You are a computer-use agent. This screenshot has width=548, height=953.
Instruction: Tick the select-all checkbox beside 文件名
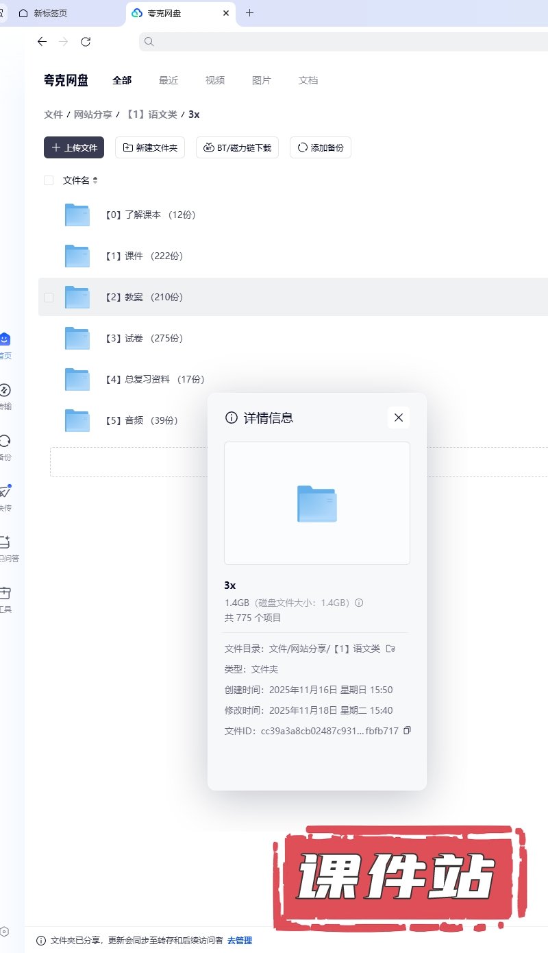49,180
